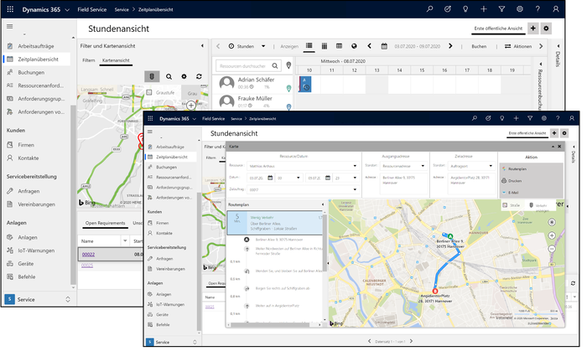This screenshot has width=587, height=351.
Task: Open Firmen in back sidebar
Action: (x=26, y=145)
